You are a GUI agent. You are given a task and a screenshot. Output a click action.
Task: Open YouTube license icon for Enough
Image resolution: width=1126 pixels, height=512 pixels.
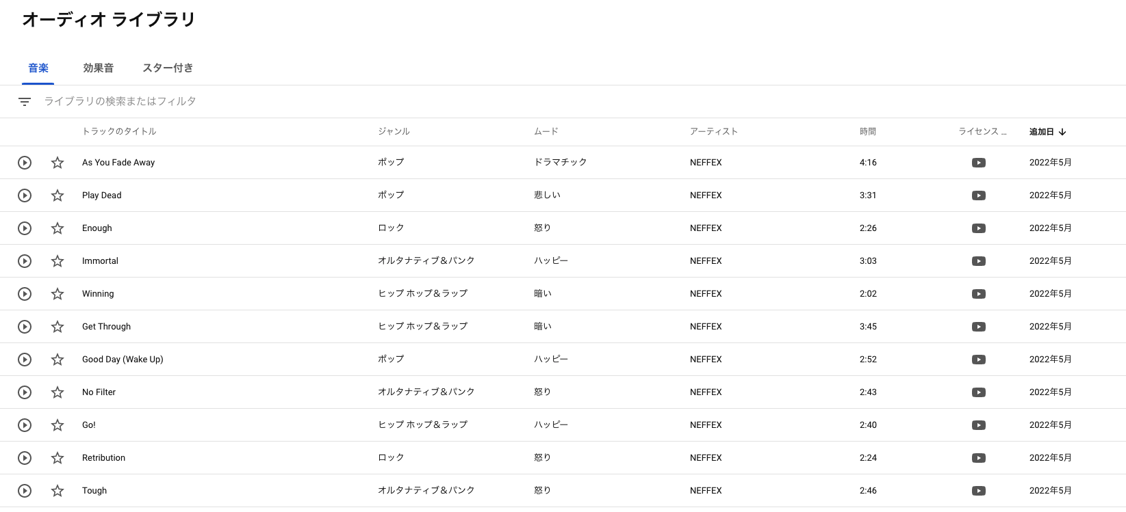tap(979, 228)
